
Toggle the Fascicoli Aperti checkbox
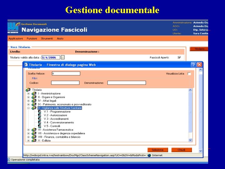tap(179, 58)
